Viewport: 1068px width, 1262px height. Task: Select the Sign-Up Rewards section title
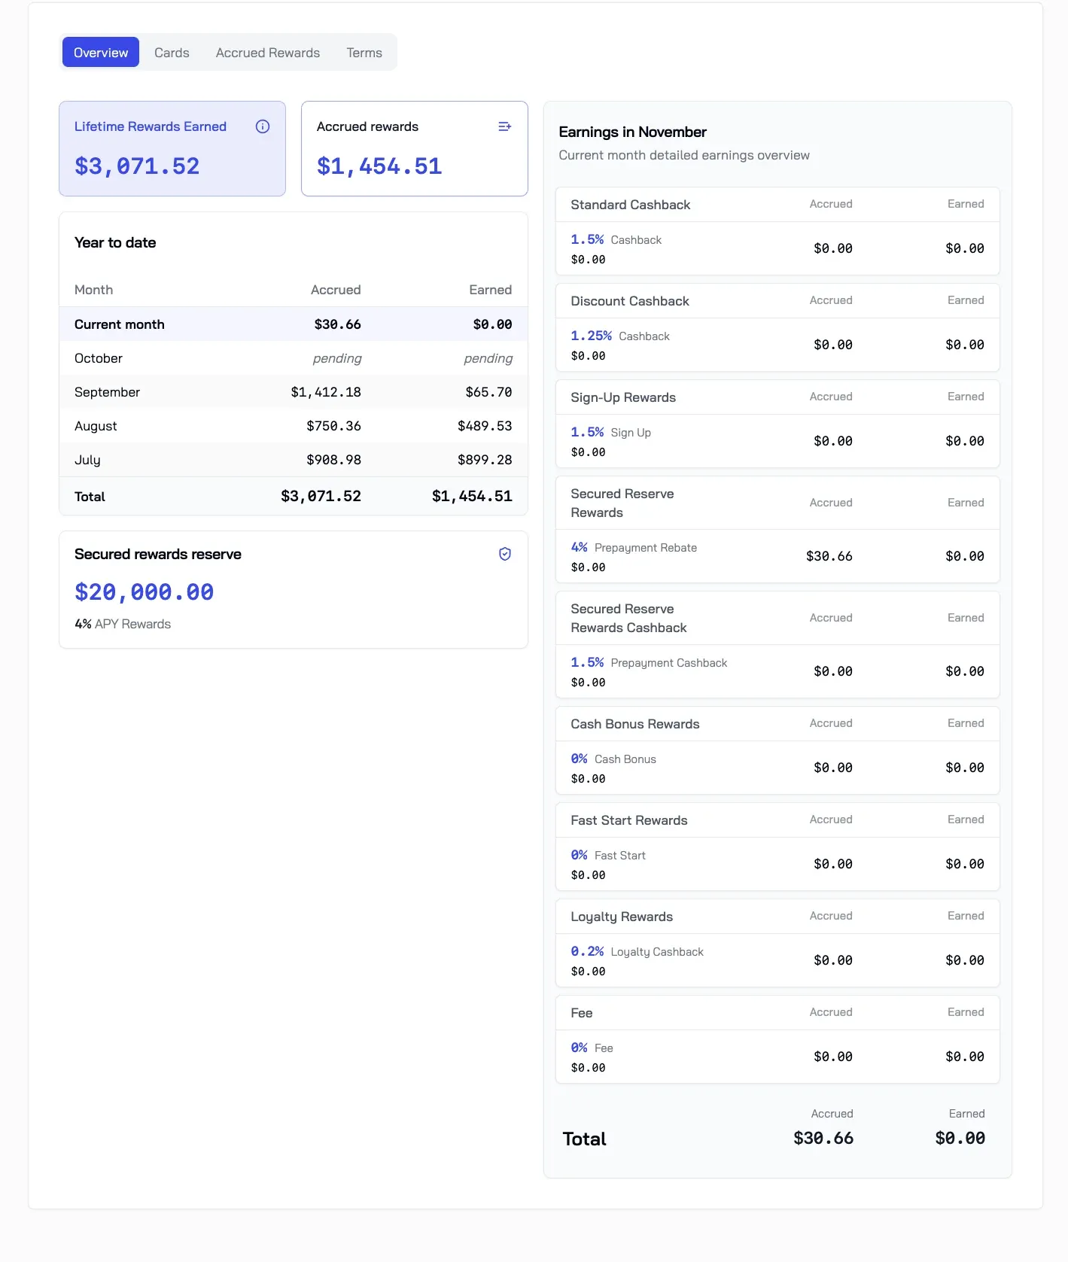tap(623, 397)
